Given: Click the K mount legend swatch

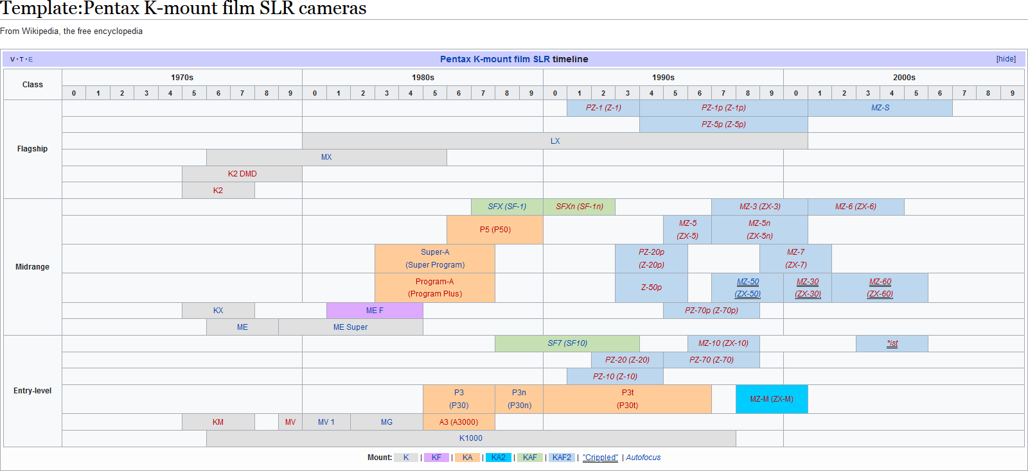Looking at the screenshot, I should [406, 458].
